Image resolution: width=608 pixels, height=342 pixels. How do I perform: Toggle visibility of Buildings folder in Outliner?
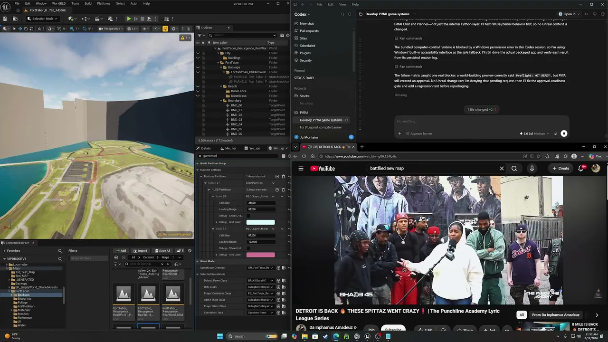(198, 58)
